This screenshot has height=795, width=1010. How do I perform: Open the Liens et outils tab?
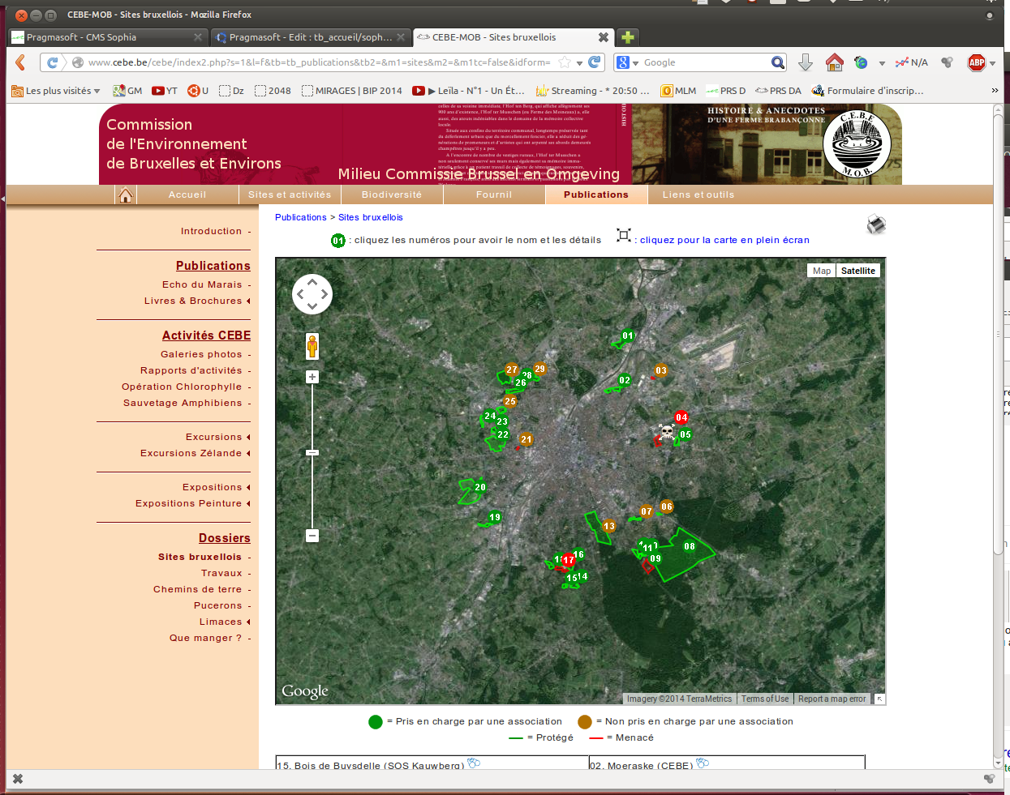pos(698,194)
